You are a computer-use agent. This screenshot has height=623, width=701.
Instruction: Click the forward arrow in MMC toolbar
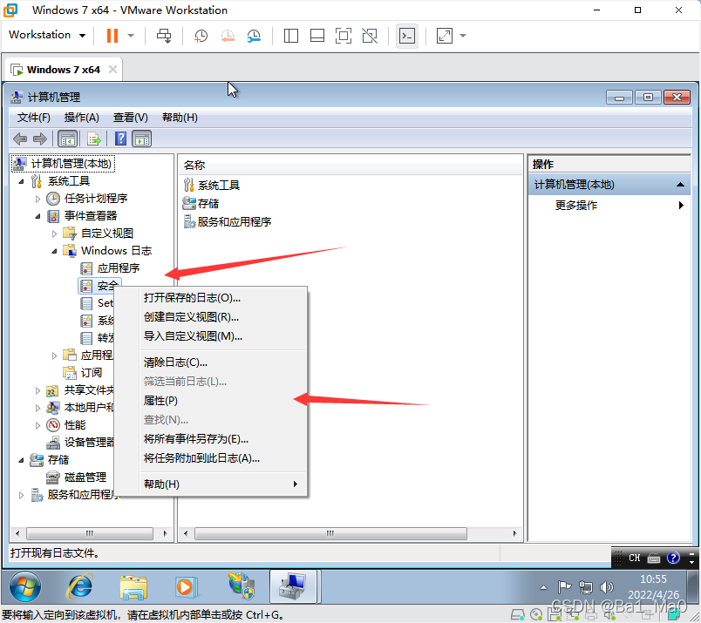click(40, 139)
